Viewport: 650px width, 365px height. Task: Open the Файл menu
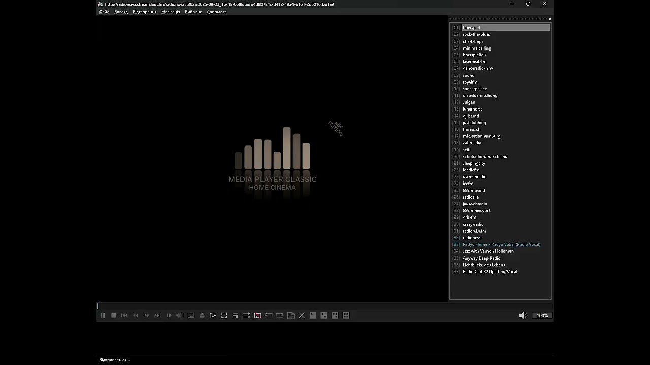point(104,12)
